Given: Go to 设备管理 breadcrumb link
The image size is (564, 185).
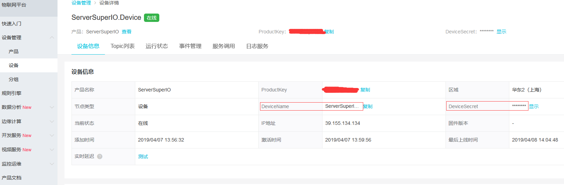Looking at the screenshot, I should click(x=81, y=3).
